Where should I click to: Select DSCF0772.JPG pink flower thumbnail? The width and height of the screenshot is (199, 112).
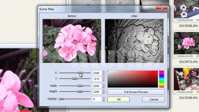pos(186,43)
